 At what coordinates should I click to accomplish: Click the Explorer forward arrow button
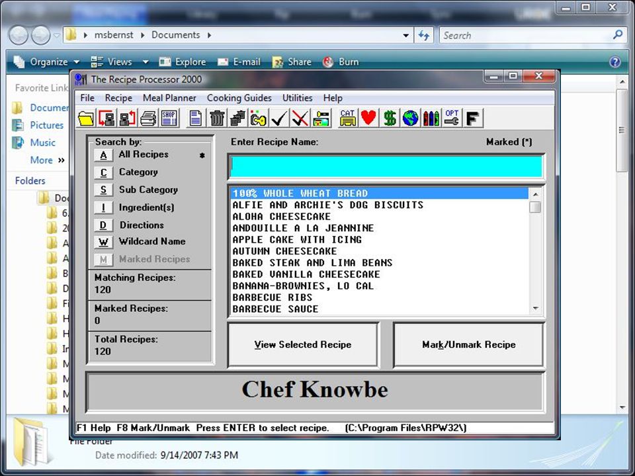tap(41, 35)
